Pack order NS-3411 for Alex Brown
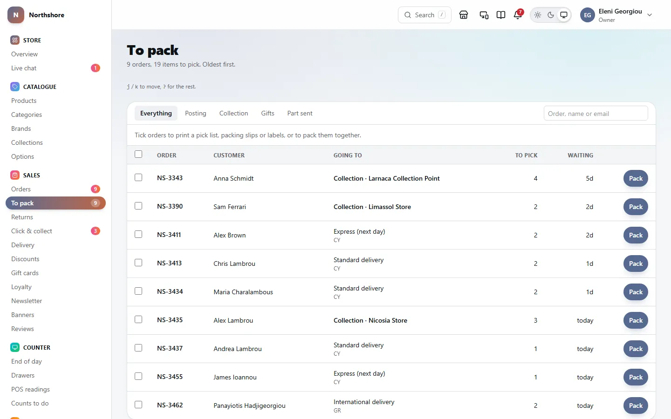The image size is (671, 419). (x=636, y=235)
